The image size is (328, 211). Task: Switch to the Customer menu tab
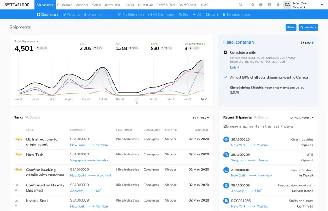(64, 5)
